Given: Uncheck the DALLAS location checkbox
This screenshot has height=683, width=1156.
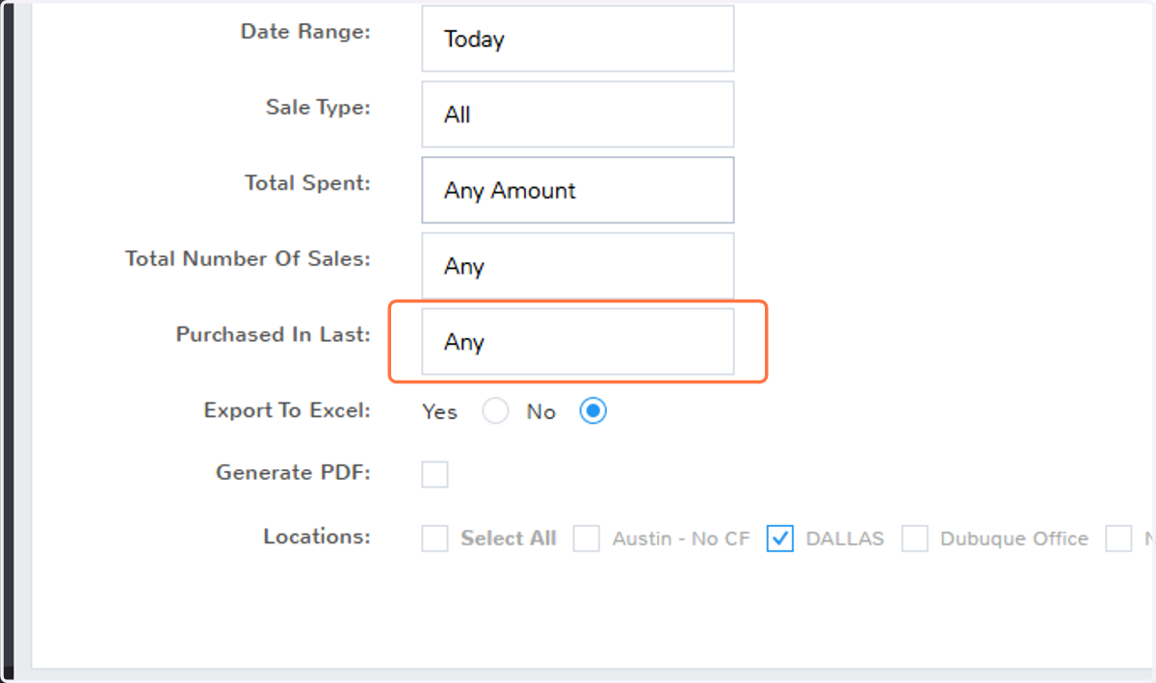Looking at the screenshot, I should pos(780,539).
